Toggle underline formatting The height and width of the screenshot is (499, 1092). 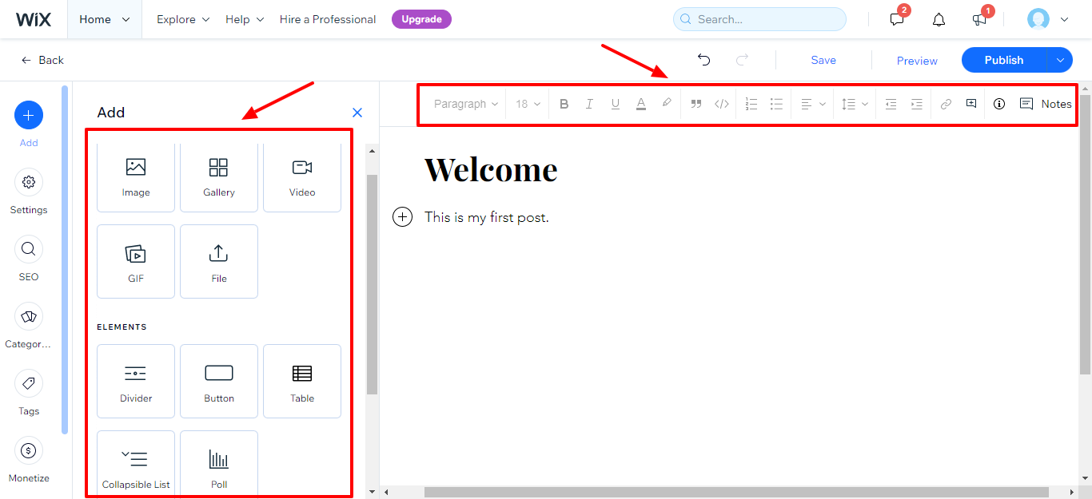coord(616,104)
